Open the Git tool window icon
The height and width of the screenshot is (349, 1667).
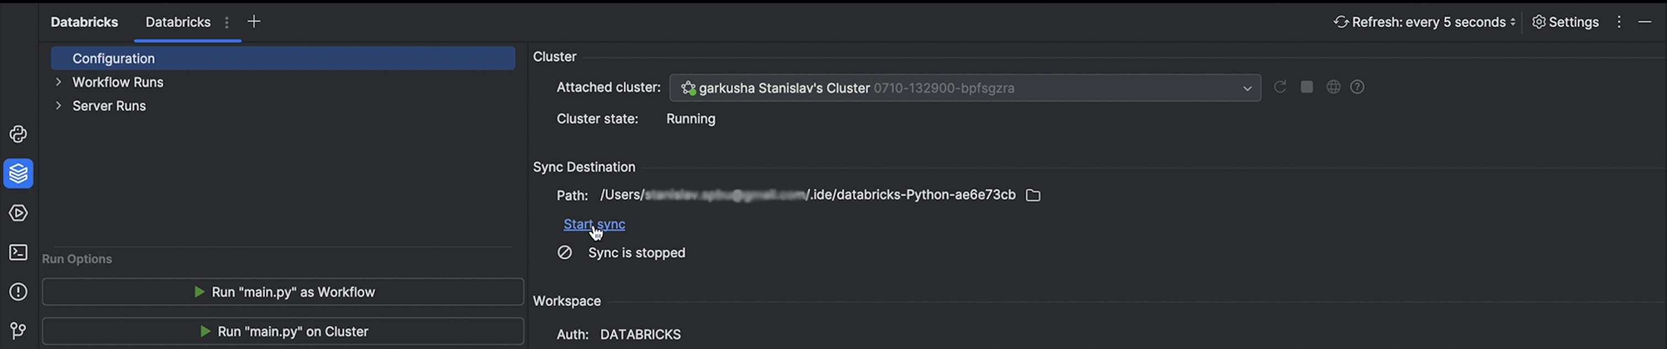point(18,331)
